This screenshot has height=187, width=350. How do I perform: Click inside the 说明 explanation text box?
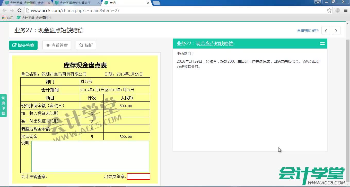click(90, 157)
